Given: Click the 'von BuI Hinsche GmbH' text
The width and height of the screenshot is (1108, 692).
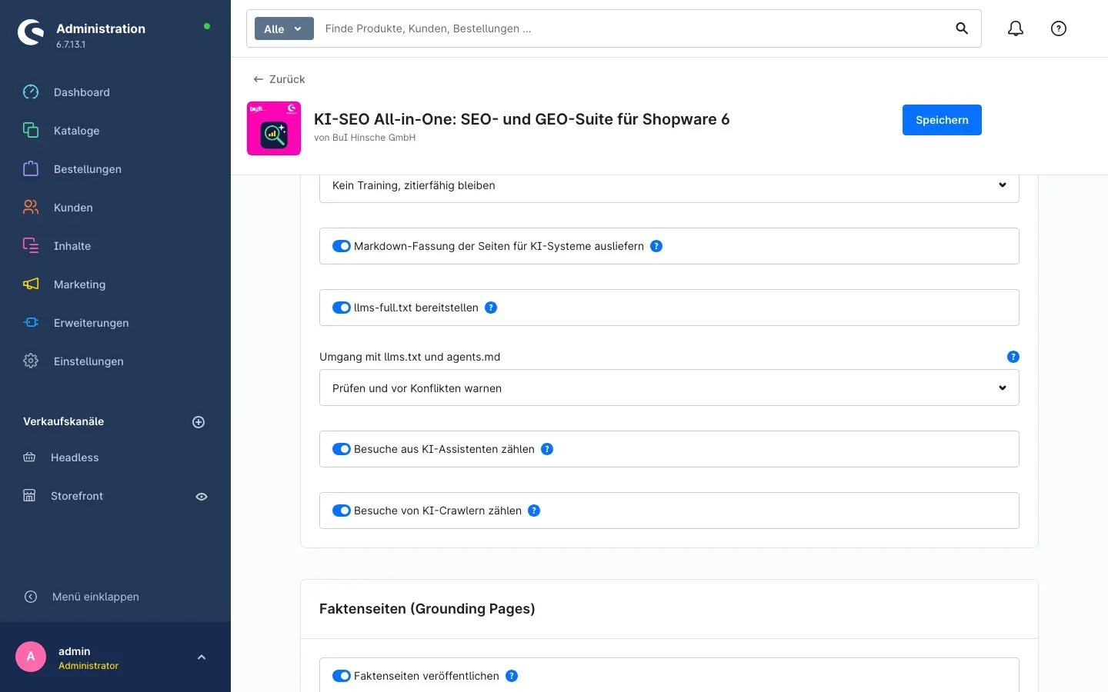Looking at the screenshot, I should click(365, 138).
